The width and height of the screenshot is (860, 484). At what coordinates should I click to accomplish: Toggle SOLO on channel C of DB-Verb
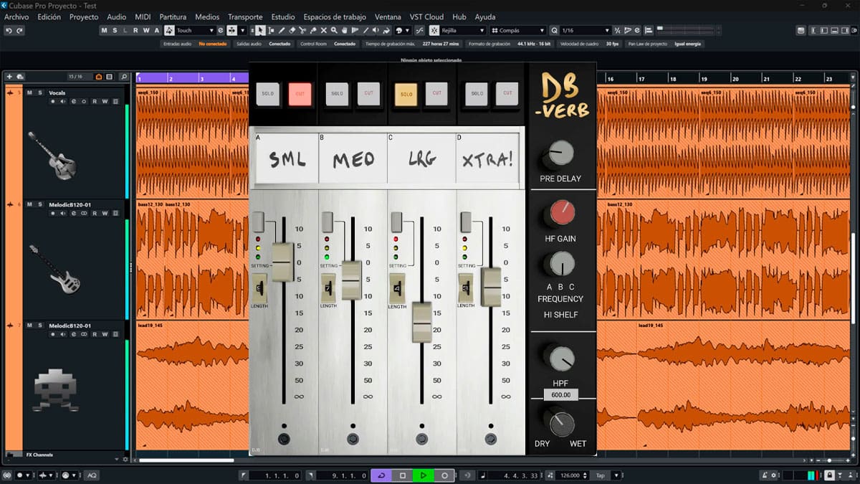406,94
